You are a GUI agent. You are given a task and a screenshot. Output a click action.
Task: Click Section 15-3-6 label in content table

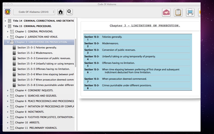[x=92, y=71]
